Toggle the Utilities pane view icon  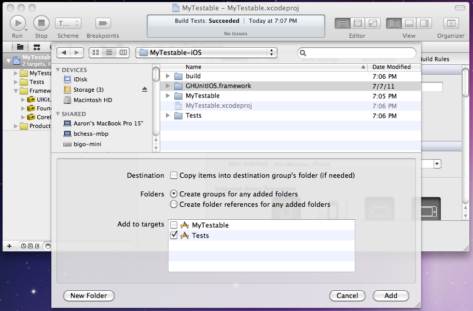424,23
